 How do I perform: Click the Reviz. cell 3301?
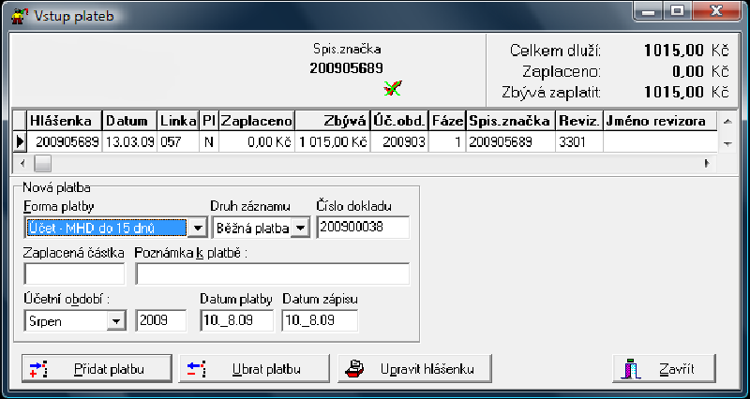[578, 142]
